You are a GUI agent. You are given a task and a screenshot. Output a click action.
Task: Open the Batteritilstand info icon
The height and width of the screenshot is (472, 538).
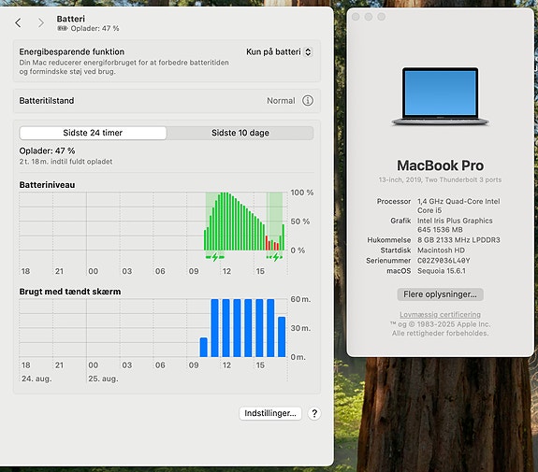(308, 100)
